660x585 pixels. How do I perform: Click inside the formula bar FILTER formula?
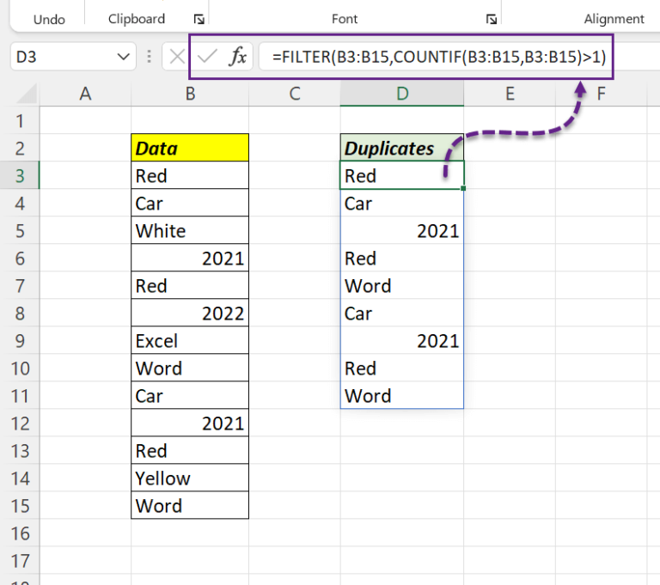[439, 57]
